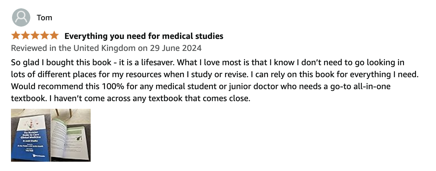Viewport: 436px width, 171px height.
Task: Click "So glad I bought this book" sentence
Action: pos(52,63)
